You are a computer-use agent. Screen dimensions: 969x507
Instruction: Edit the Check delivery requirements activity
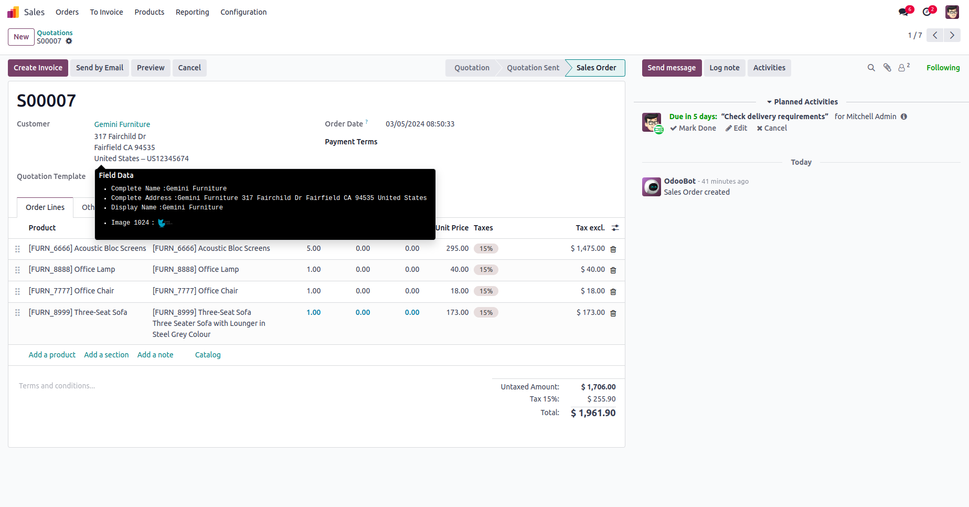click(x=737, y=128)
